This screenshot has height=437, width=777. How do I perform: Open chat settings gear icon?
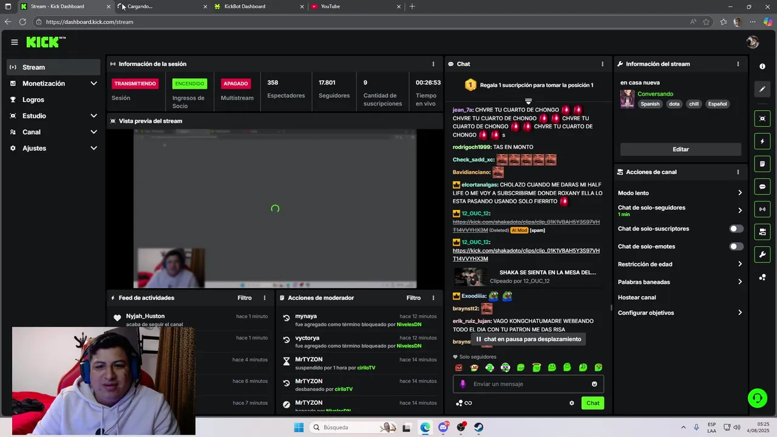(x=571, y=403)
